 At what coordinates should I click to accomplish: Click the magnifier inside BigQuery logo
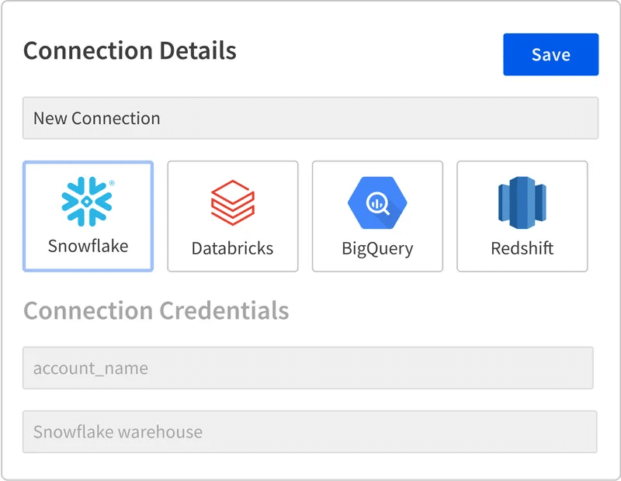pyautogui.click(x=378, y=203)
